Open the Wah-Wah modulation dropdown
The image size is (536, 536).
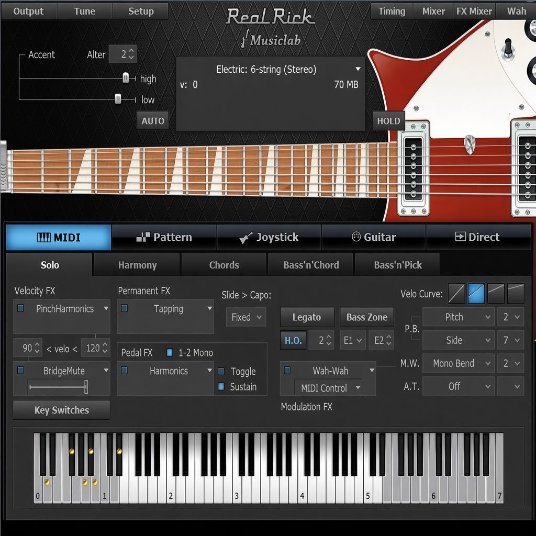(372, 370)
